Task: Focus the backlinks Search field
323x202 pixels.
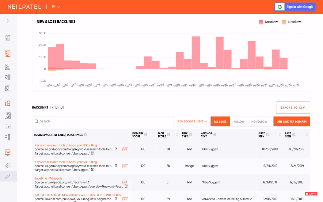Action: tap(103, 121)
